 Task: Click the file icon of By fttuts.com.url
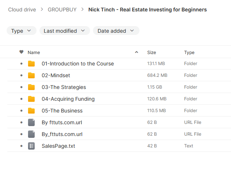31,122
